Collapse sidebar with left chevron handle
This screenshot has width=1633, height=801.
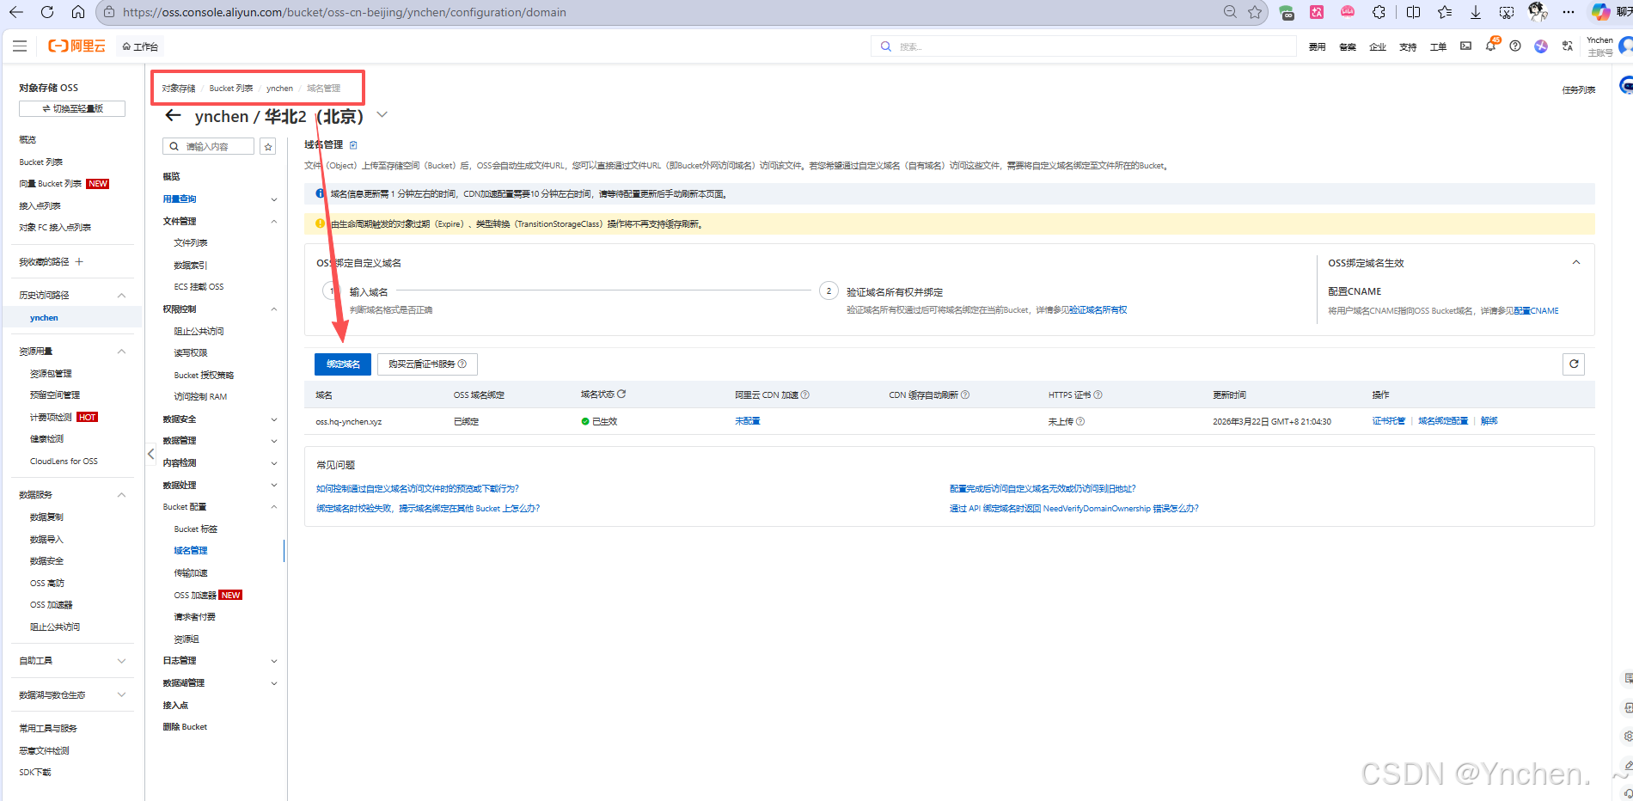[x=150, y=454]
